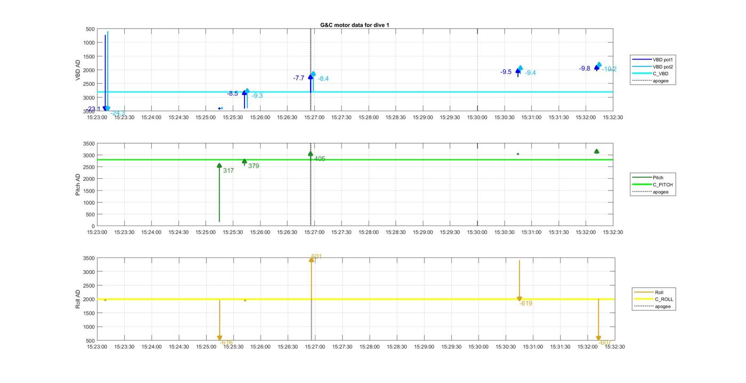Click the '-9.4' VBD data label

[530, 73]
